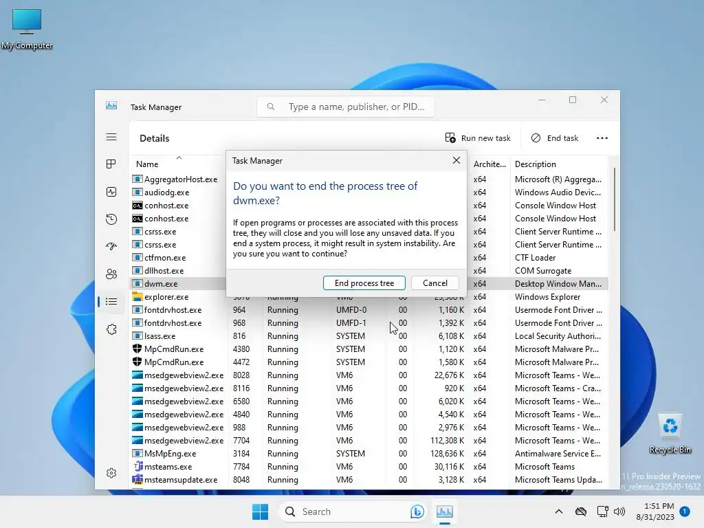This screenshot has width=704, height=528.
Task: Open the Services page in sidebar
Action: [111, 329]
